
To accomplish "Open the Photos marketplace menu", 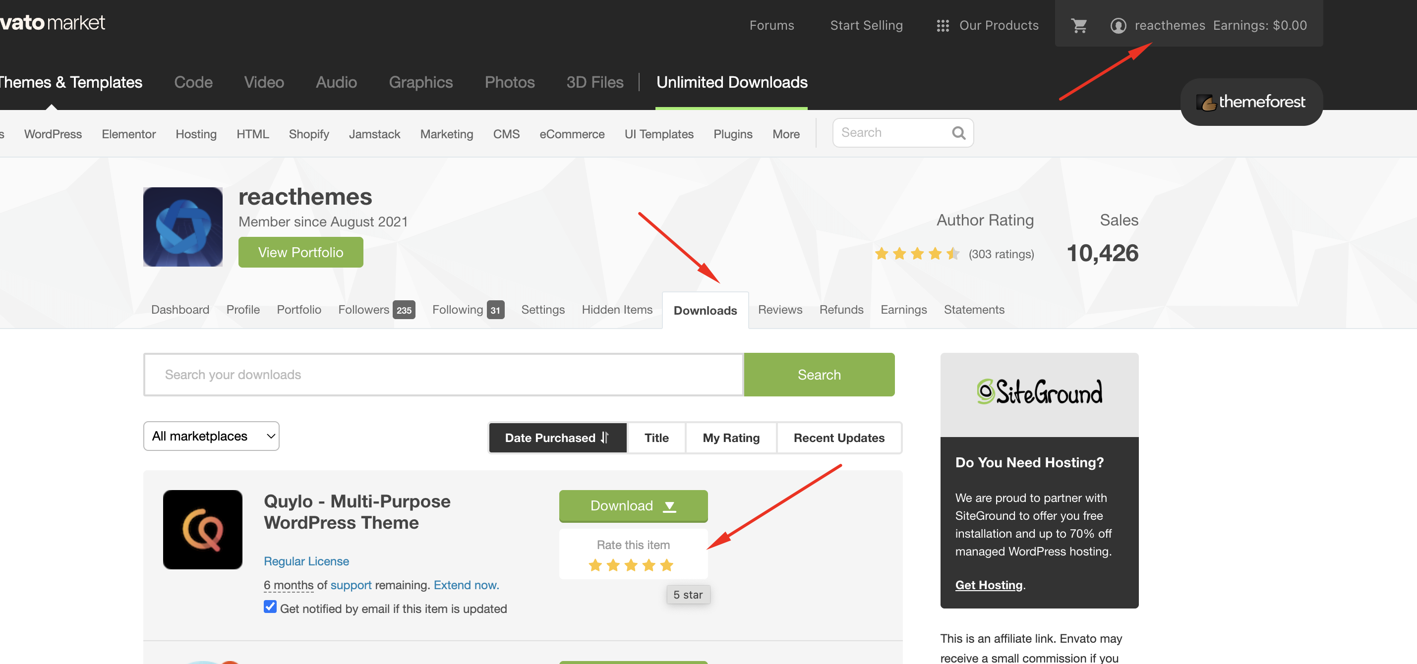I will (509, 82).
